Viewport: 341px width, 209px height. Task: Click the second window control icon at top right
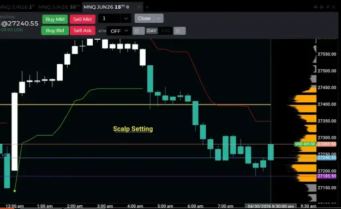click(321, 7)
